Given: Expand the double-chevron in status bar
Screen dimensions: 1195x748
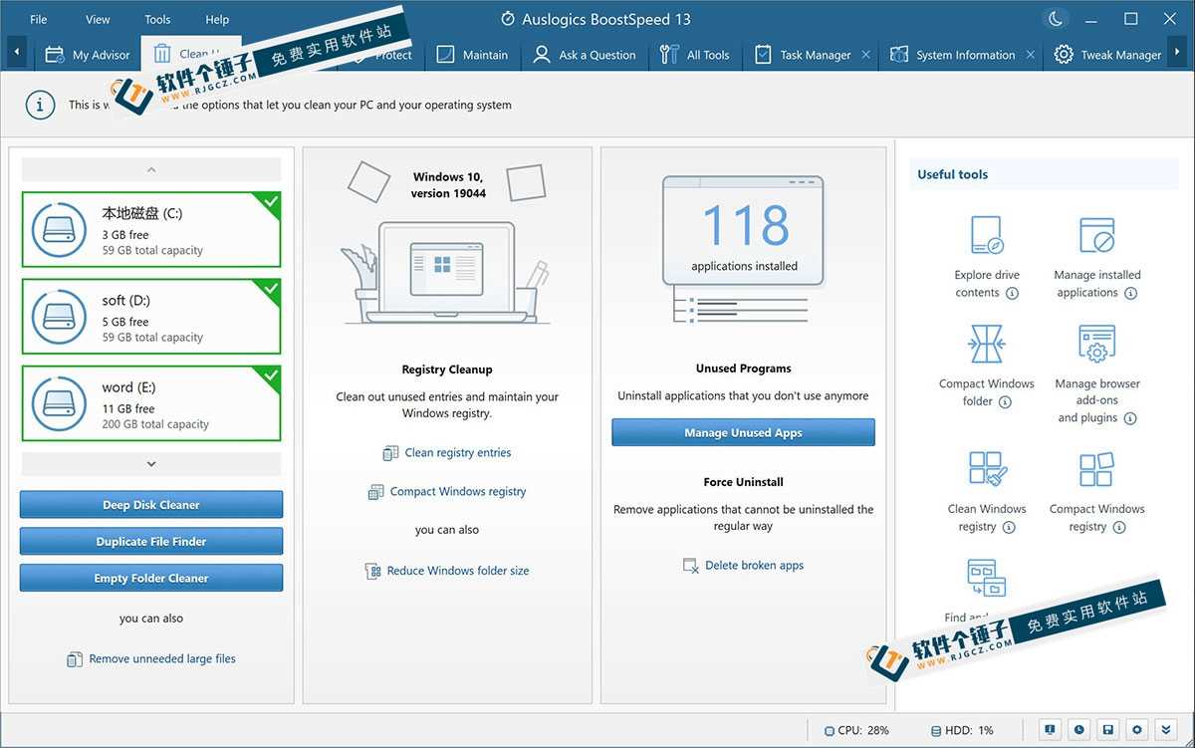Looking at the screenshot, I should 1166,730.
